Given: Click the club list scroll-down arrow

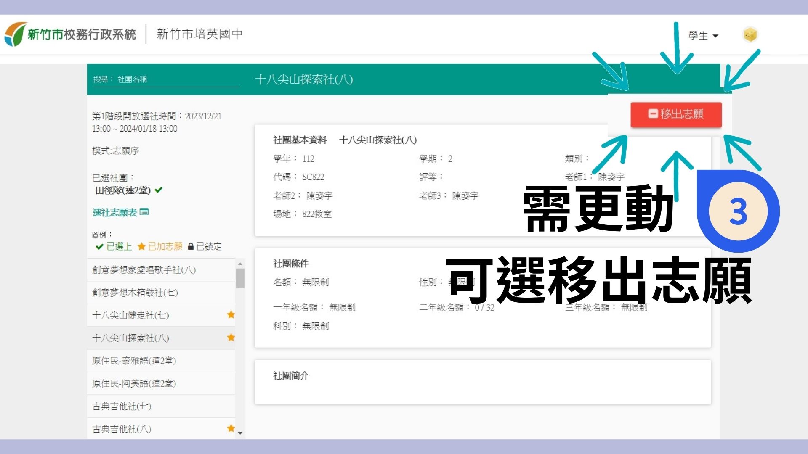Looking at the screenshot, I should [x=240, y=433].
